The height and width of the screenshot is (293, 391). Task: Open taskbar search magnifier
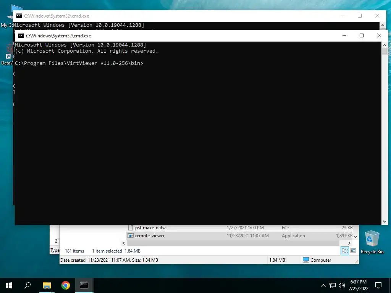point(27,285)
